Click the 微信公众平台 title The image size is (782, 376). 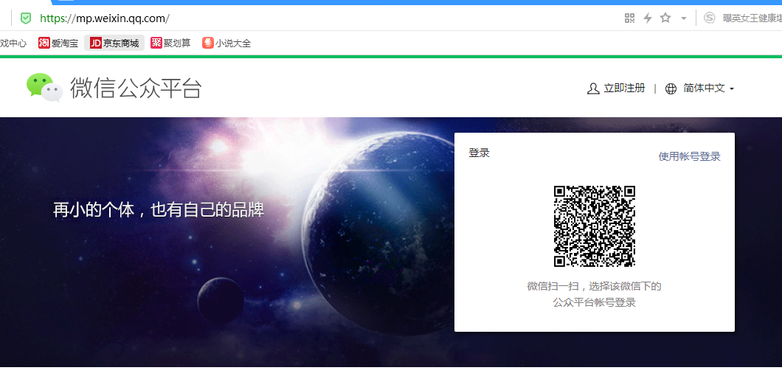136,88
